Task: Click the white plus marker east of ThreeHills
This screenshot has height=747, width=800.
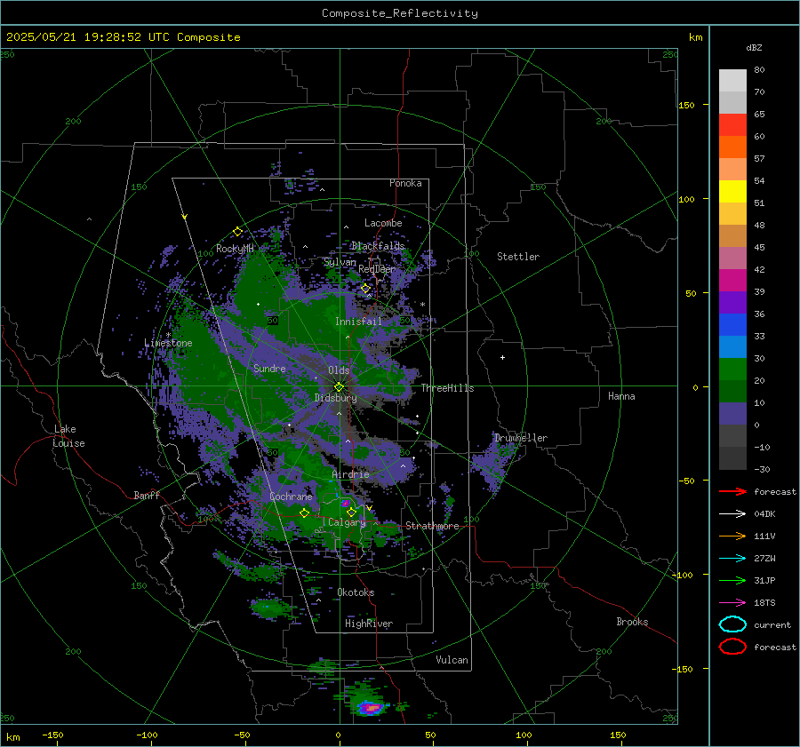Action: coord(502,357)
